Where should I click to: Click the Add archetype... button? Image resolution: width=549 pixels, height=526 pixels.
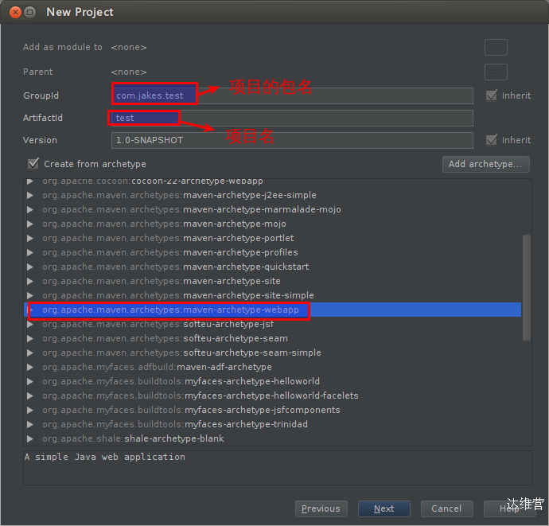485,164
